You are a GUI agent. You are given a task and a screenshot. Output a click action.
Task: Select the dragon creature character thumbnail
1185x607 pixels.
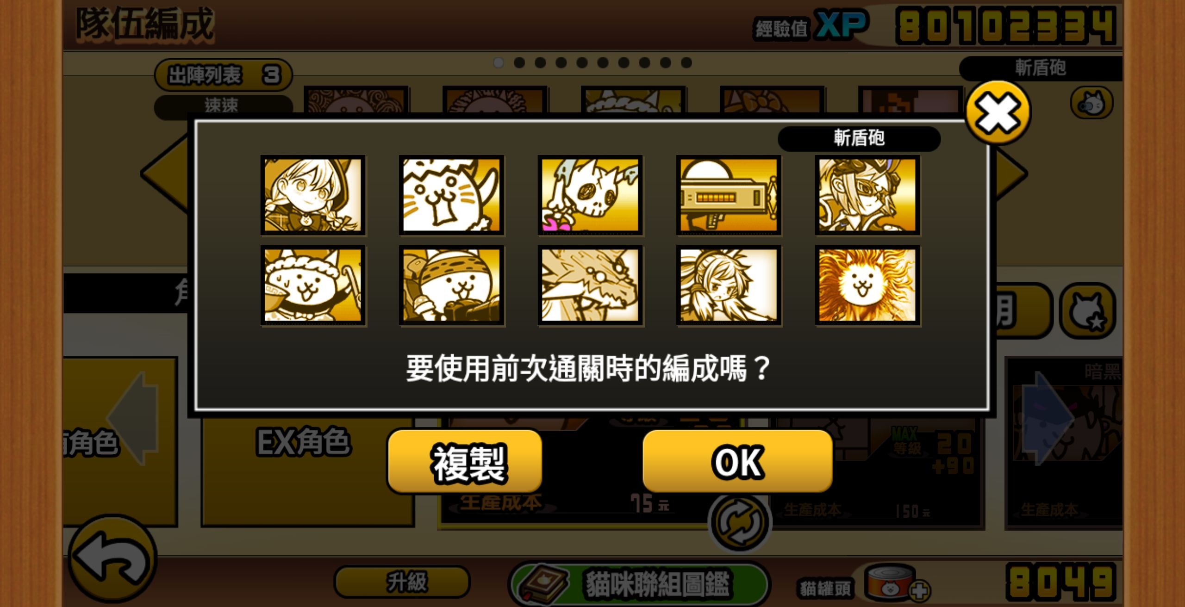pyautogui.click(x=590, y=285)
